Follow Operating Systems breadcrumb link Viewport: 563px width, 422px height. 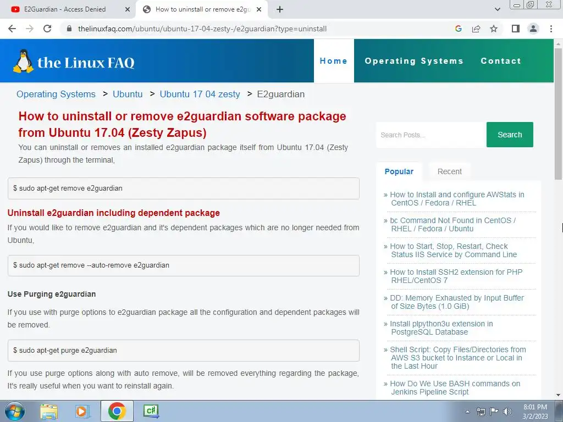coord(56,94)
